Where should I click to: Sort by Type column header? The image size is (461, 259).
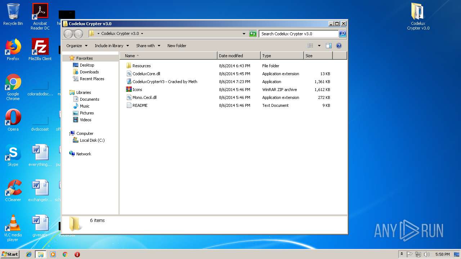click(282, 56)
